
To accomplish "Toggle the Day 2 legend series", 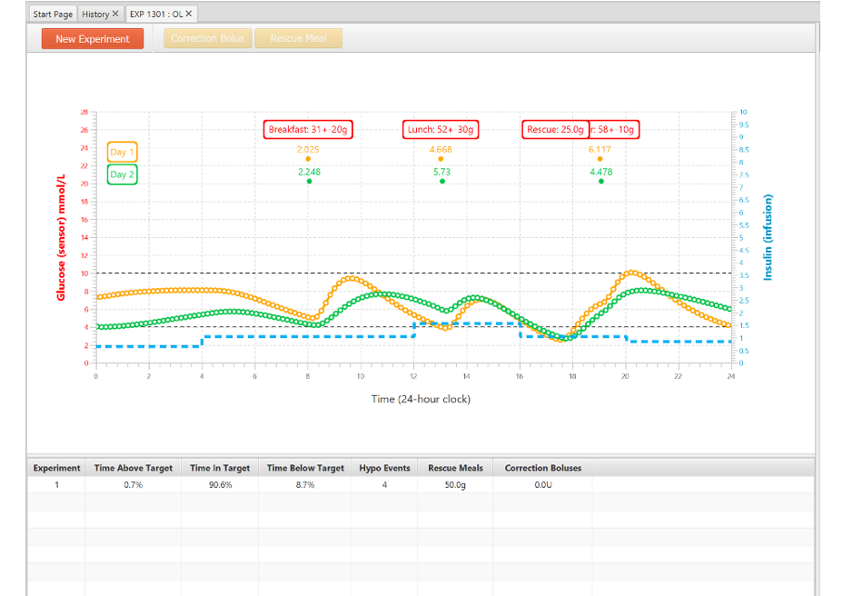I will pyautogui.click(x=122, y=174).
